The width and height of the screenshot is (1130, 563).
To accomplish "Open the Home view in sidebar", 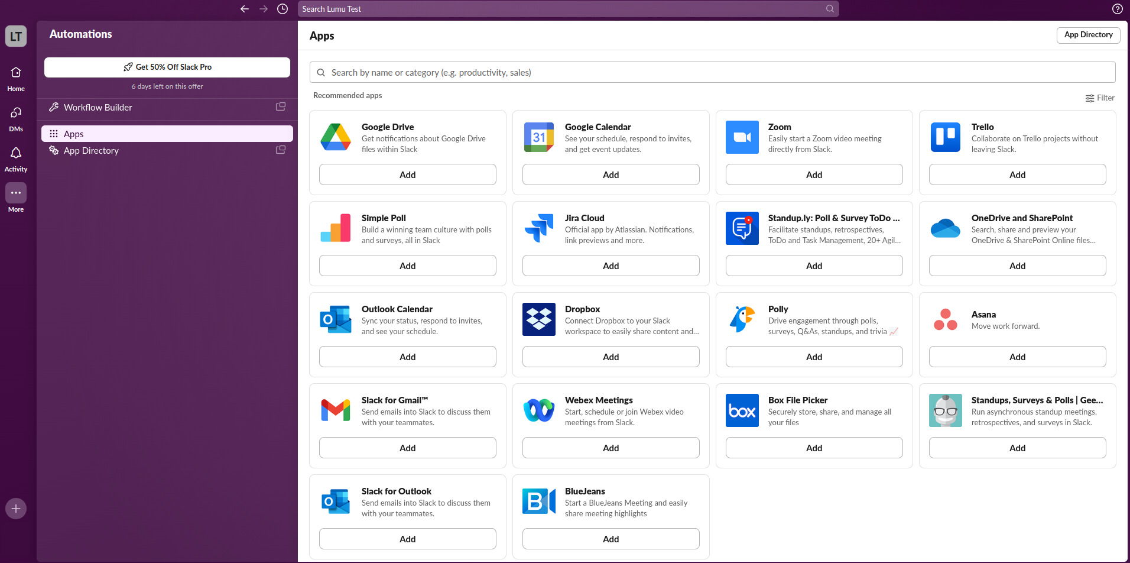I will click(x=16, y=73).
